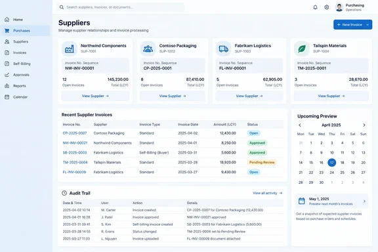Click the Northwind Components factory icon

(70, 49)
